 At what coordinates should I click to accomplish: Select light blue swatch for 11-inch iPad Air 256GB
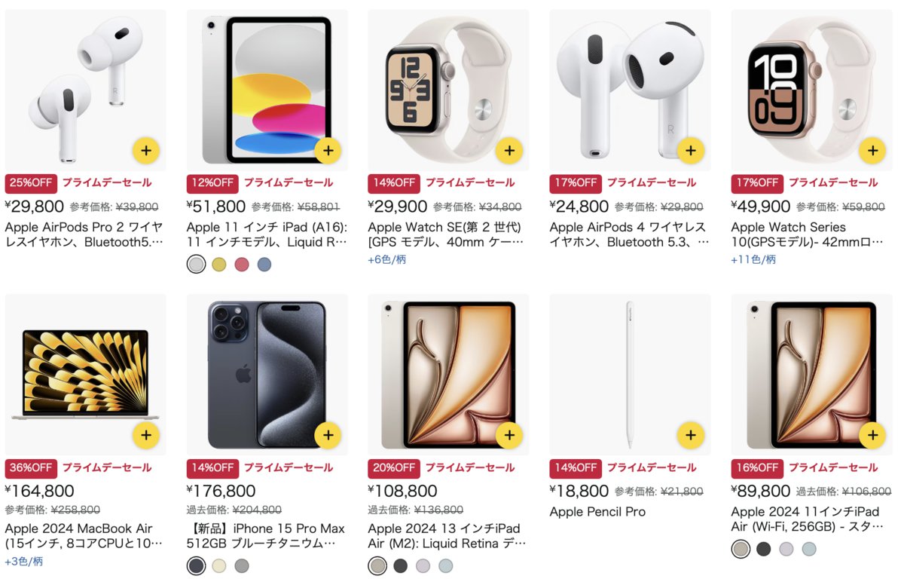809,549
